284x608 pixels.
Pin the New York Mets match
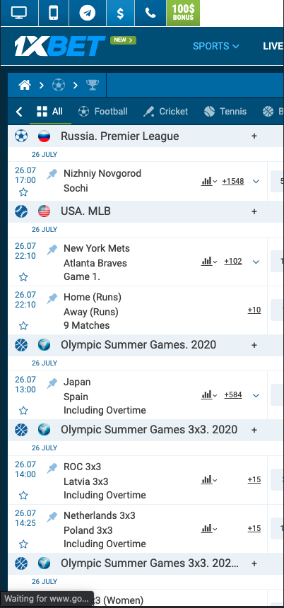pyautogui.click(x=52, y=250)
